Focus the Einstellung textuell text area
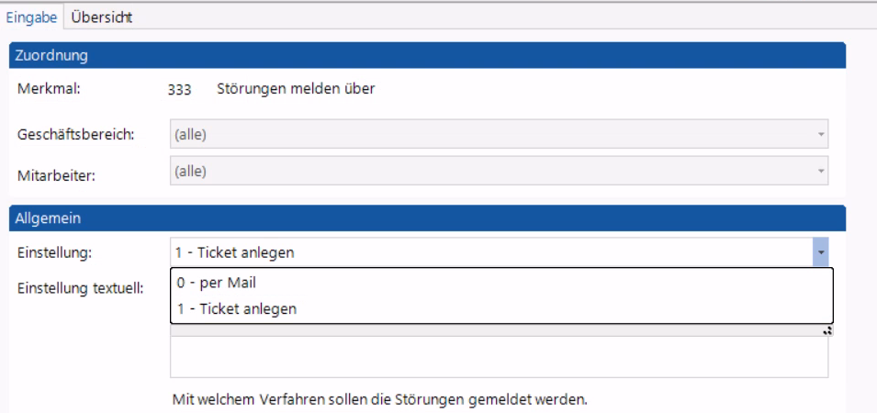 pyautogui.click(x=499, y=356)
